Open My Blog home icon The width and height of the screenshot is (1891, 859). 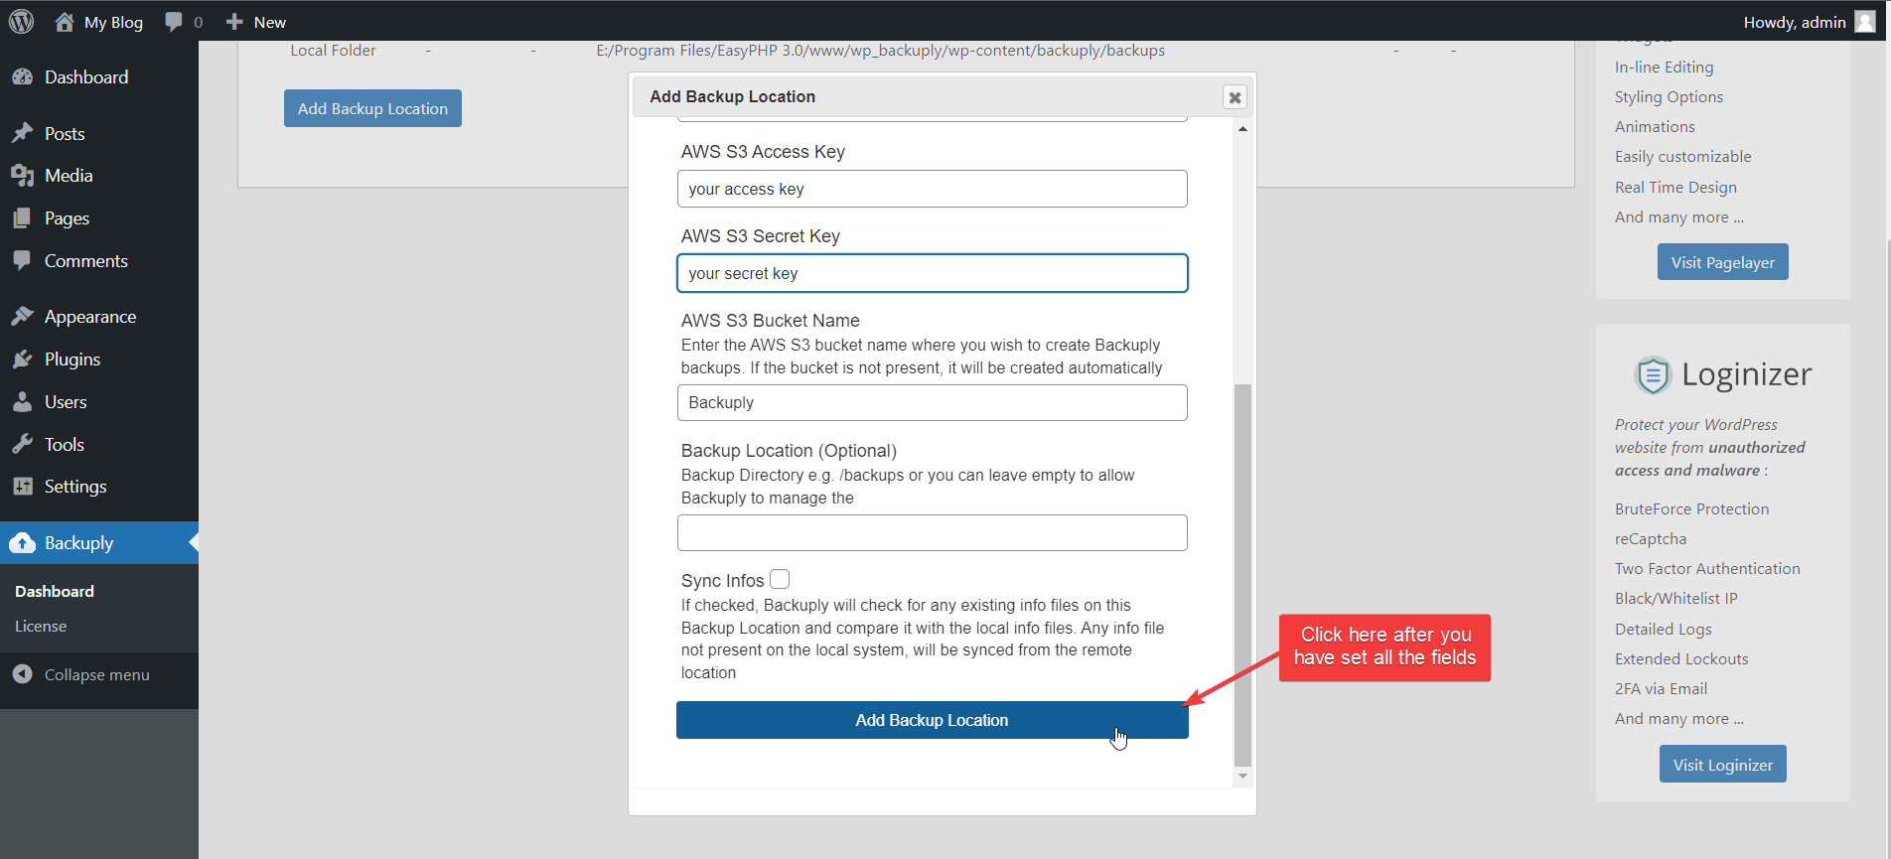65,22
